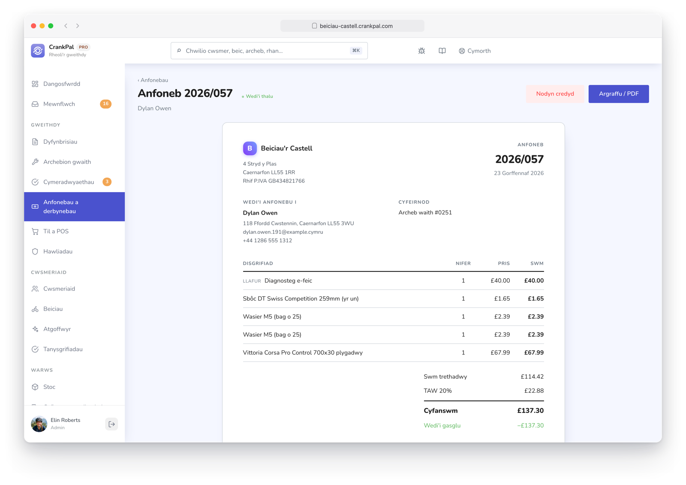686x485 pixels.
Task: Click the Beiciau bicycle icon
Action: point(35,309)
